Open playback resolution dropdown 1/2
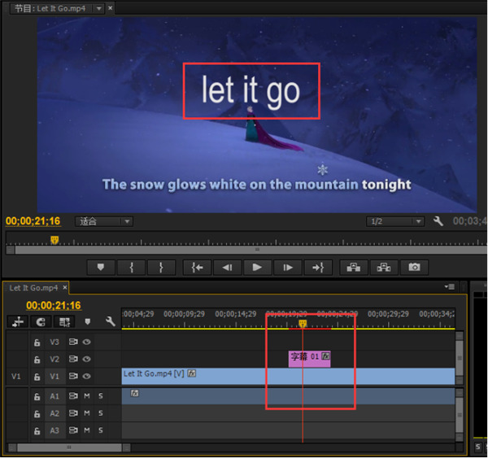488x458 pixels. (395, 221)
